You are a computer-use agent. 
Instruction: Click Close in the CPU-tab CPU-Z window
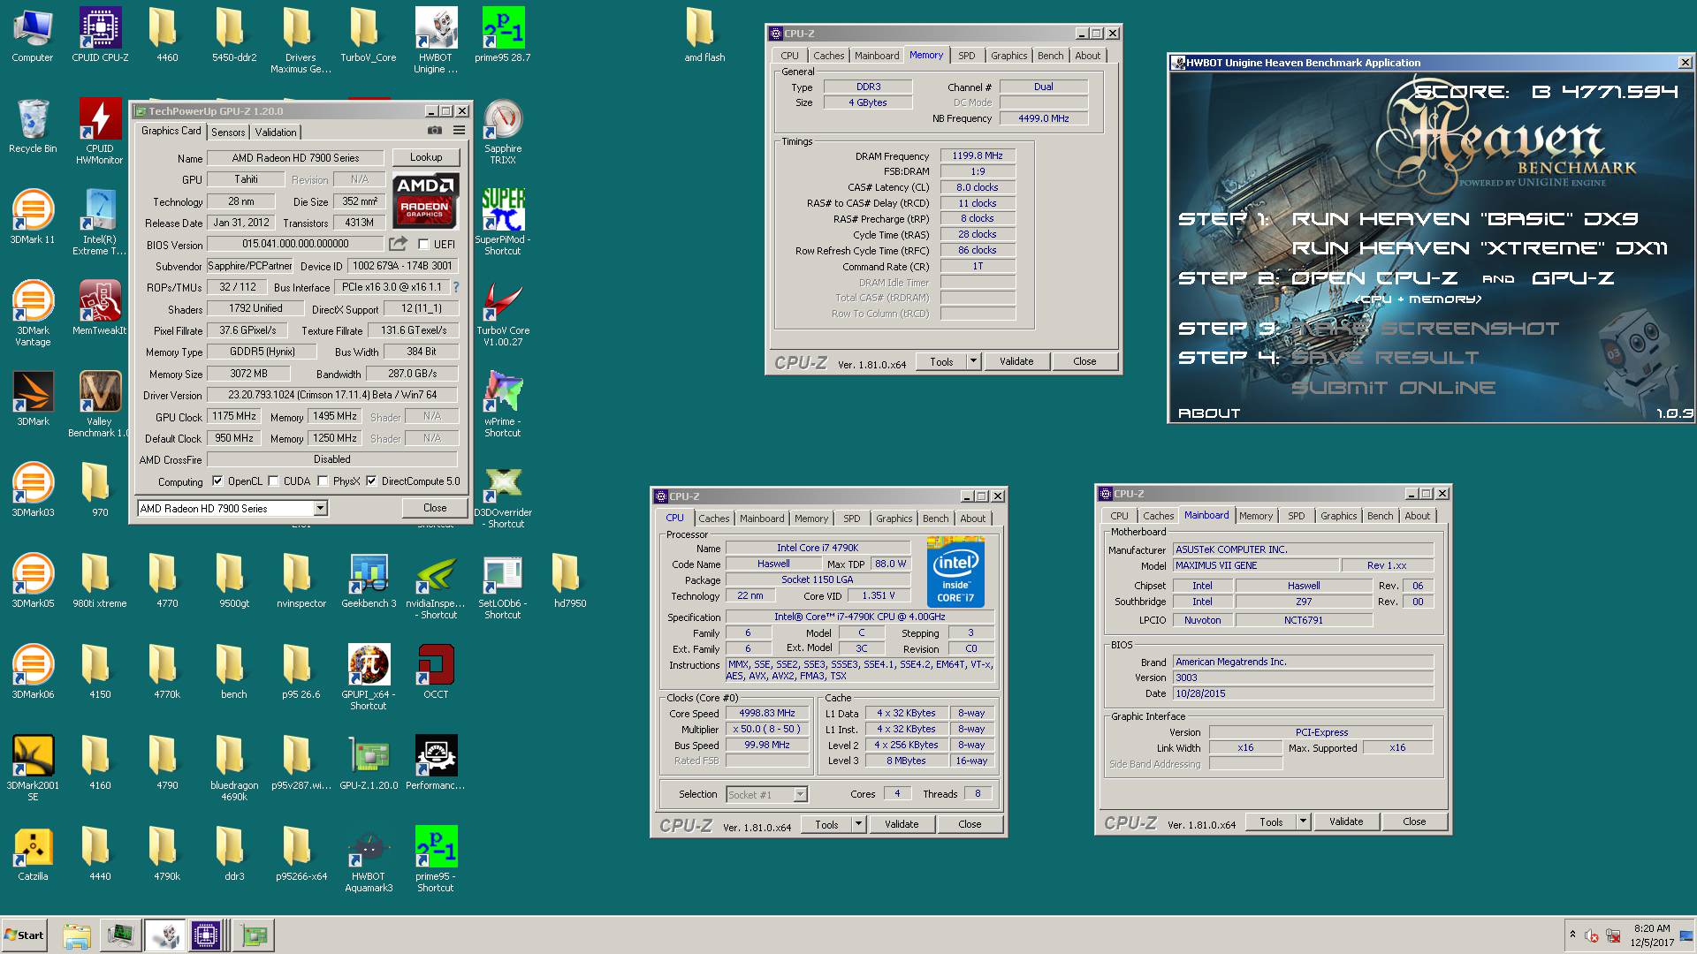pyautogui.click(x=970, y=824)
